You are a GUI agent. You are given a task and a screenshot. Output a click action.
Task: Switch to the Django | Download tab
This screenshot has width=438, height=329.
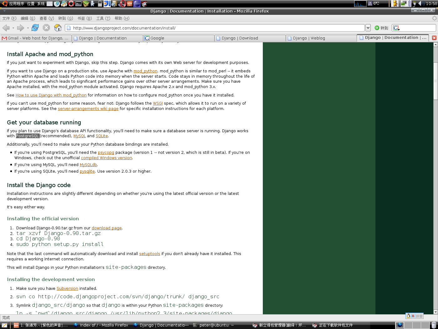click(x=250, y=38)
